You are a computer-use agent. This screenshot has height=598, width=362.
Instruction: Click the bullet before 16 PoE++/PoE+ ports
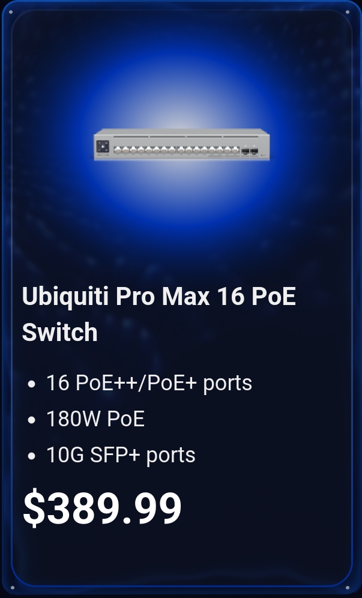32,384
